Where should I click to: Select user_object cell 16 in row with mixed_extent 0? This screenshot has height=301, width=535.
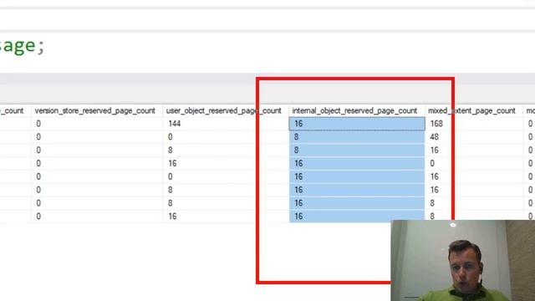pyautogui.click(x=226, y=164)
